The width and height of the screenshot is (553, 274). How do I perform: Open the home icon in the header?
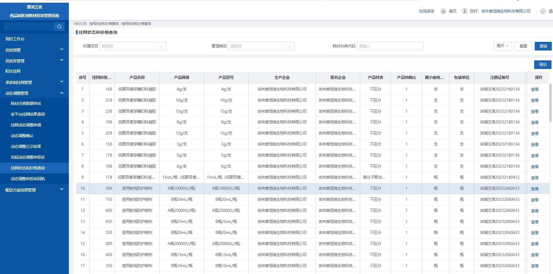(x=443, y=11)
